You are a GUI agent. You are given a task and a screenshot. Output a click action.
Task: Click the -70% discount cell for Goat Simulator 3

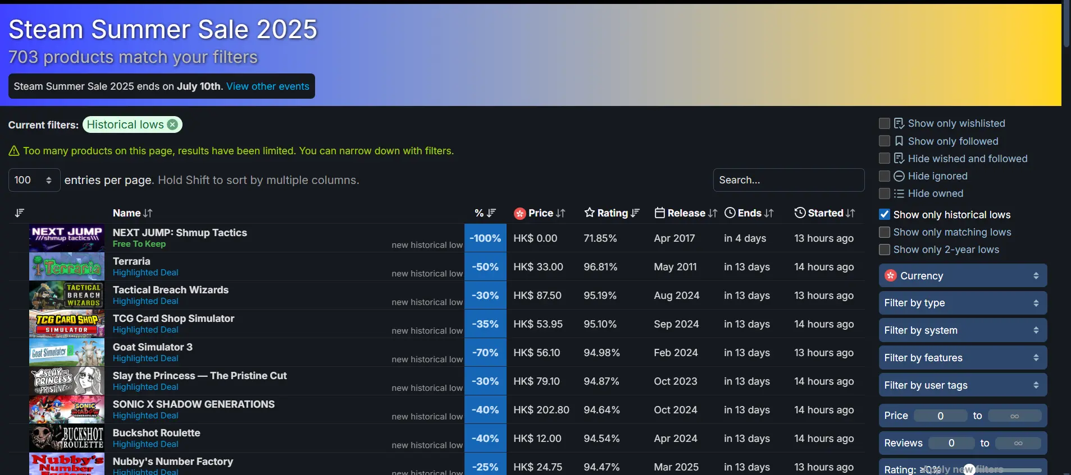[x=485, y=352]
